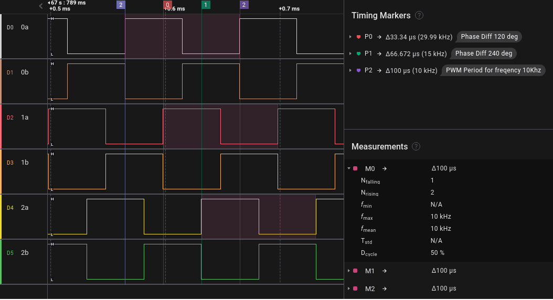The height and width of the screenshot is (300, 553).
Task: Click the arrow icon beside M0
Action: pos(385,168)
